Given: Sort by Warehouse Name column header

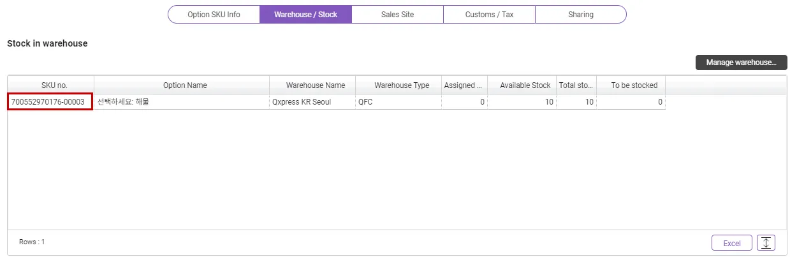Looking at the screenshot, I should click(x=316, y=85).
